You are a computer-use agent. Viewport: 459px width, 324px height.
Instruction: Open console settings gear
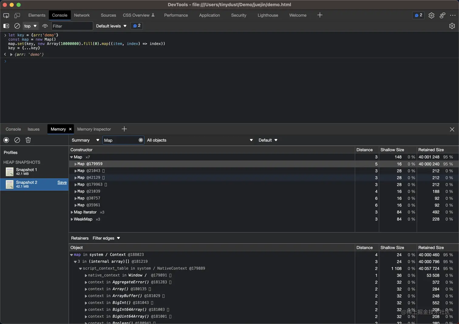(452, 26)
